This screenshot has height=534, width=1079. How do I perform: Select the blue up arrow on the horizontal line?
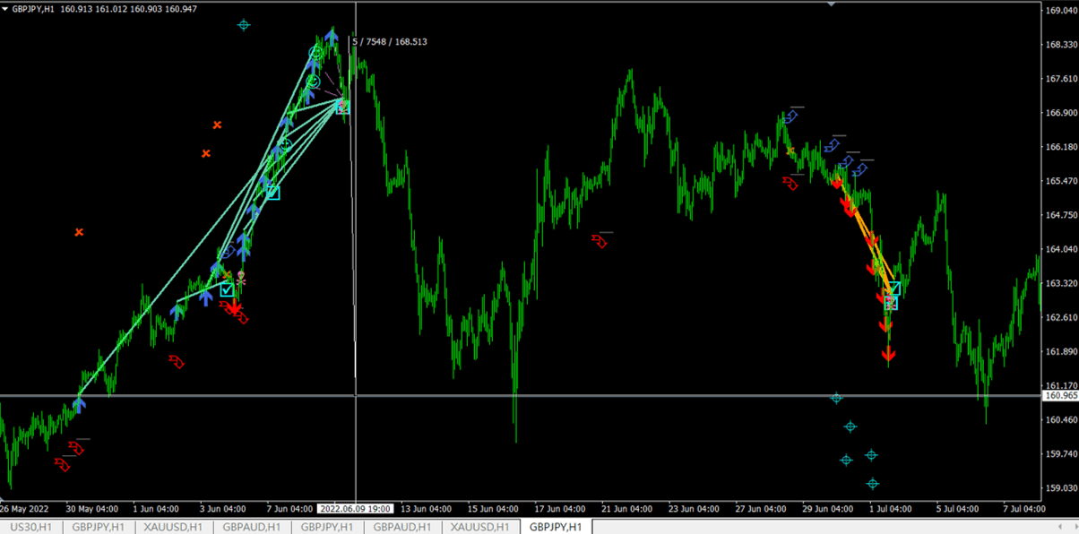point(79,404)
